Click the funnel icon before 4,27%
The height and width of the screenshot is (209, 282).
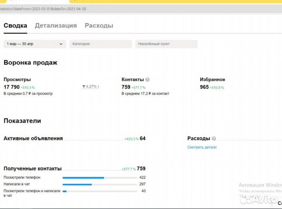click(84, 87)
